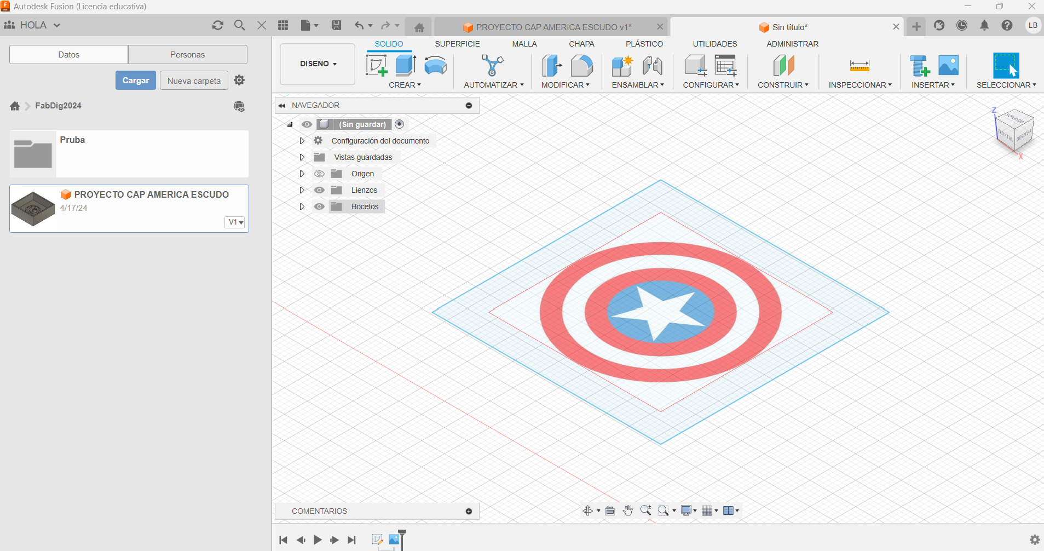Screen dimensions: 1044x551
Task: Expand the Bocetos node
Action: pyautogui.click(x=302, y=206)
